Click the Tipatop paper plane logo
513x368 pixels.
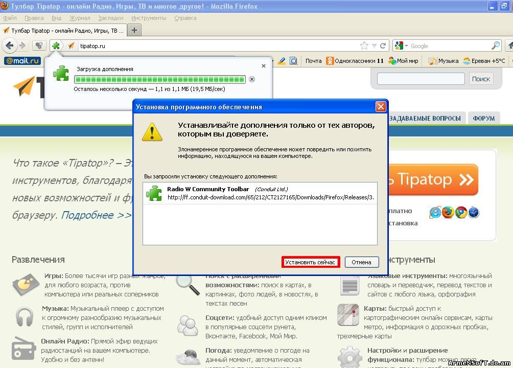coord(24,86)
